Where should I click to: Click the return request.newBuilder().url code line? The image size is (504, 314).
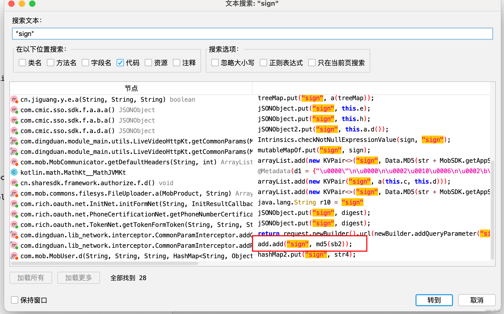tap(374, 233)
